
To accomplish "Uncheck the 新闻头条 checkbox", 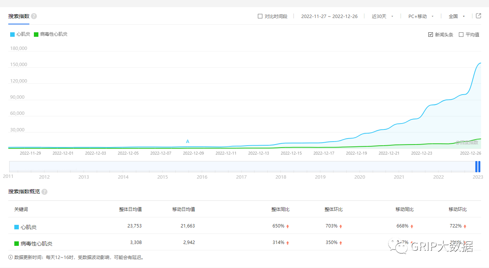I will [x=431, y=35].
